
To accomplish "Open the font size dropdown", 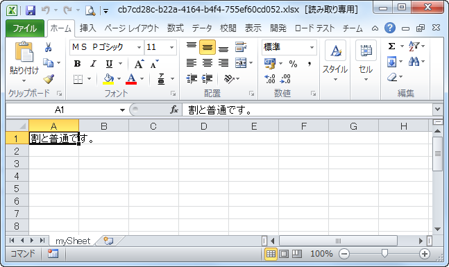I will pyautogui.click(x=171, y=47).
